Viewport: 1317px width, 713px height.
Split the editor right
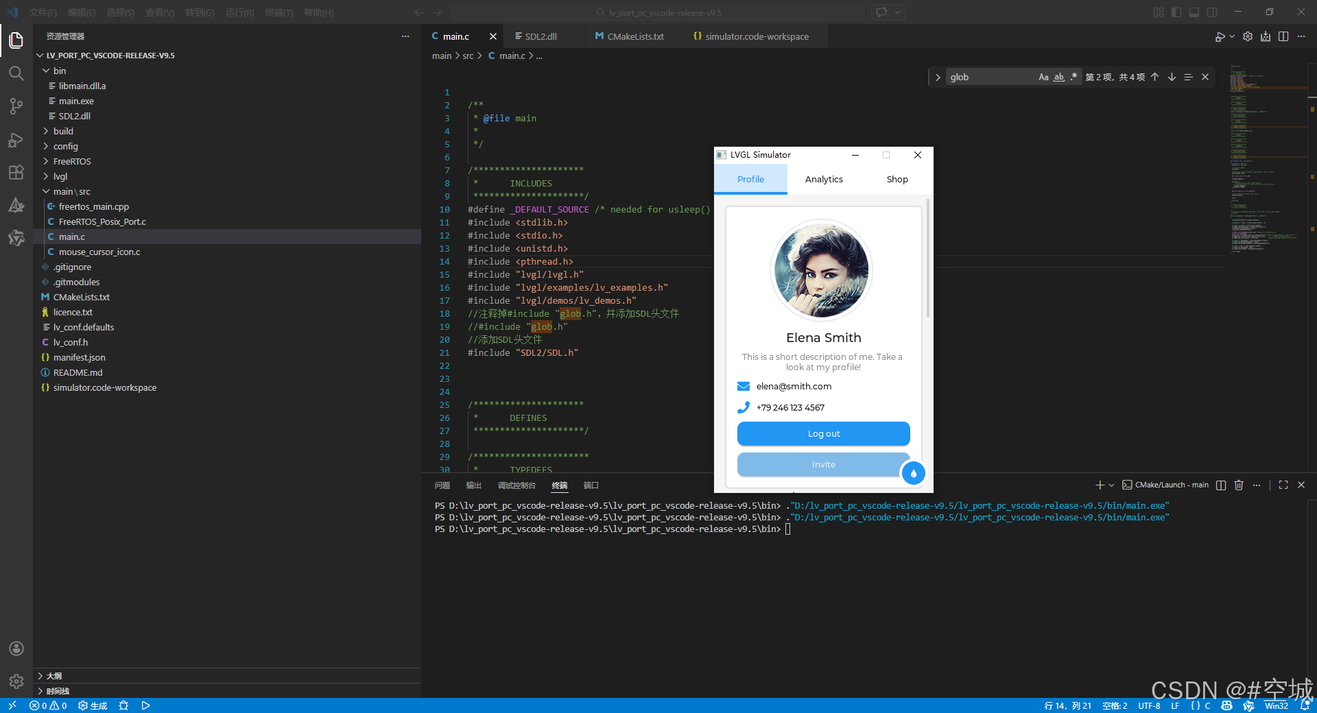pos(1283,36)
